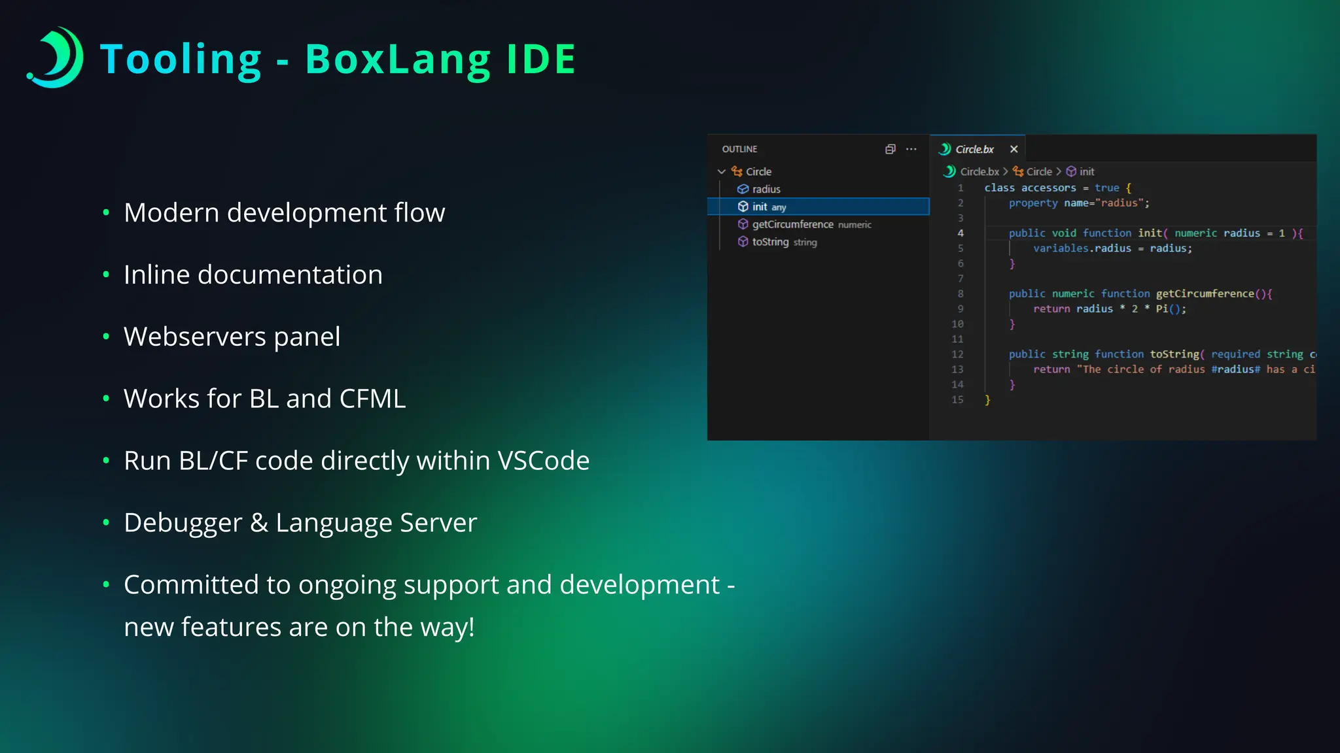The width and height of the screenshot is (1340, 753).
Task: Select the init method in the outline
Action: pos(819,207)
